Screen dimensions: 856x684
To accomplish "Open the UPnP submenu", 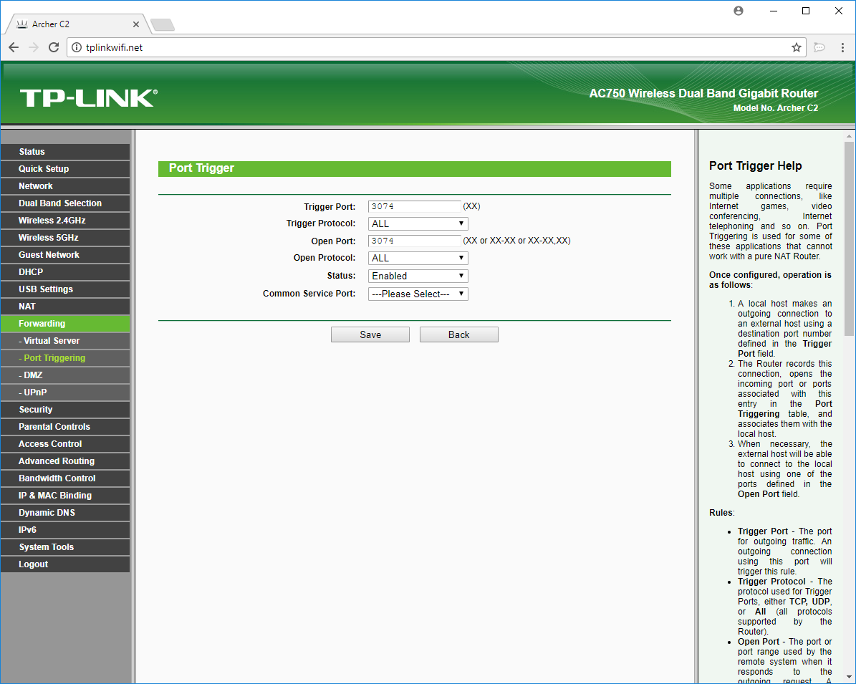I will pyautogui.click(x=65, y=392).
